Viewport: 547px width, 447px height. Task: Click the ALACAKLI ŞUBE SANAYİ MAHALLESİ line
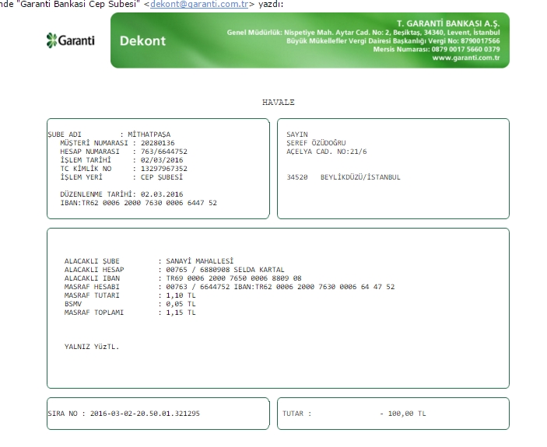149,261
